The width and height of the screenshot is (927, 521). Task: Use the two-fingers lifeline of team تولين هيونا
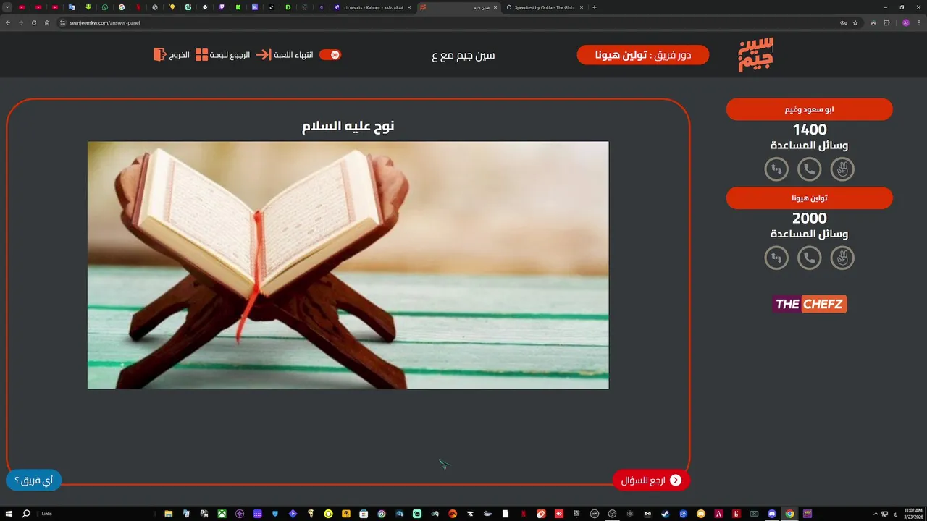tap(842, 258)
